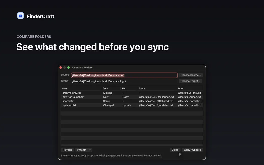This screenshot has height=165, width=264.
Task: Click the Target path field
Action: pos(124,81)
